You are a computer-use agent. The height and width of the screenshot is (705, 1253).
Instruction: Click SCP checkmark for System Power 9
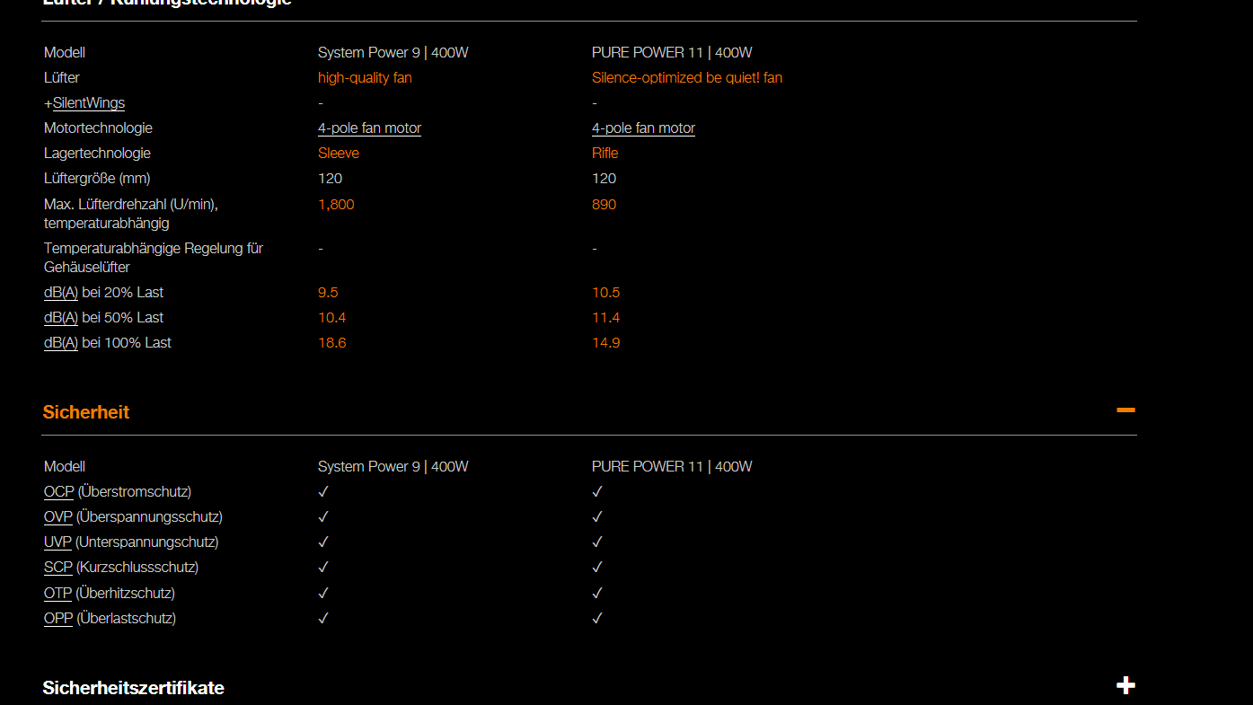323,568
